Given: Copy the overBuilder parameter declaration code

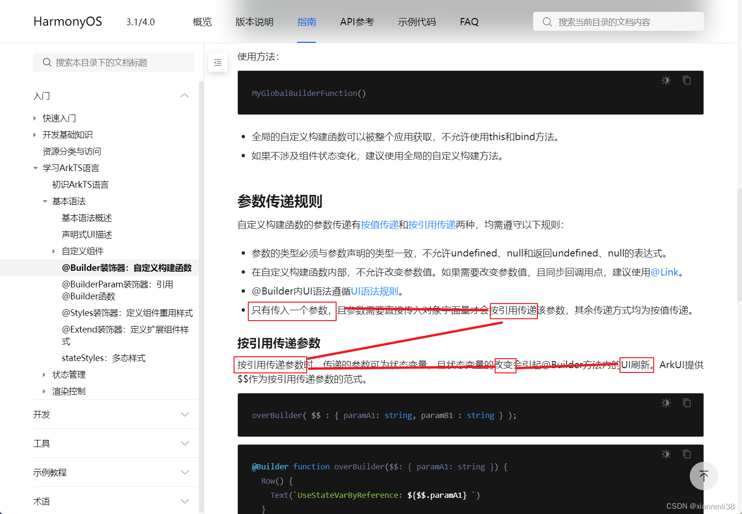Looking at the screenshot, I should (x=687, y=402).
